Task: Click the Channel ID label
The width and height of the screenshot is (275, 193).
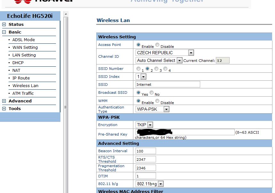Action: click(x=108, y=56)
